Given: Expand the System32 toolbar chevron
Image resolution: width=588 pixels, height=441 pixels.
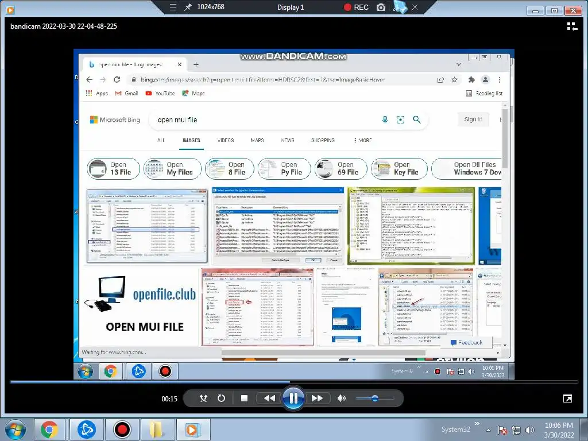Looking at the screenshot, I should point(477,424).
